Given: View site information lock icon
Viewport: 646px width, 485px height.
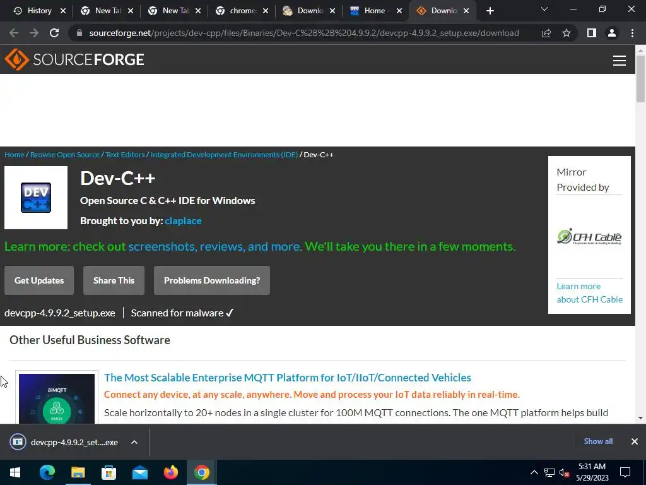Looking at the screenshot, I should click(79, 33).
